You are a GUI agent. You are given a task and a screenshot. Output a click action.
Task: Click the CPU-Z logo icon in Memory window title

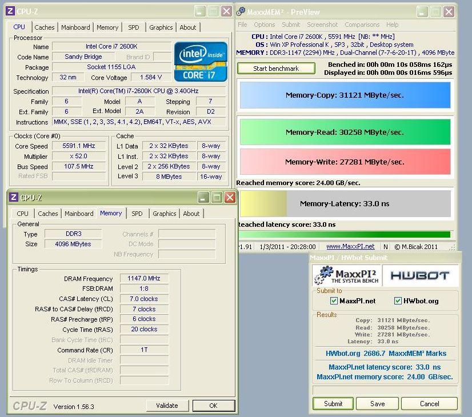(14, 198)
